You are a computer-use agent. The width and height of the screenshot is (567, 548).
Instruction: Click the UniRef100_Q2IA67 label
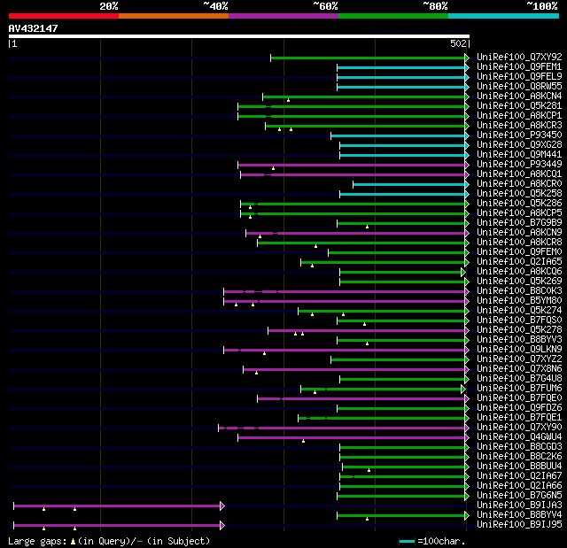519,476
